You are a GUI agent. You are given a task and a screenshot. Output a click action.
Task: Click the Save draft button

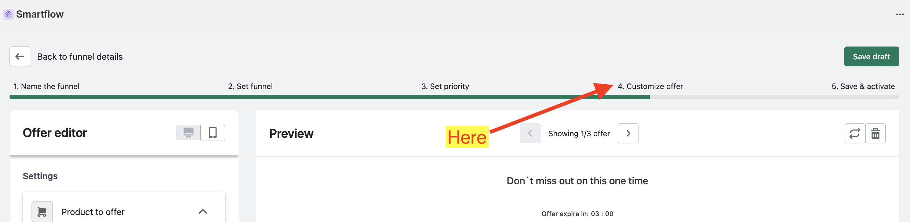tap(871, 56)
